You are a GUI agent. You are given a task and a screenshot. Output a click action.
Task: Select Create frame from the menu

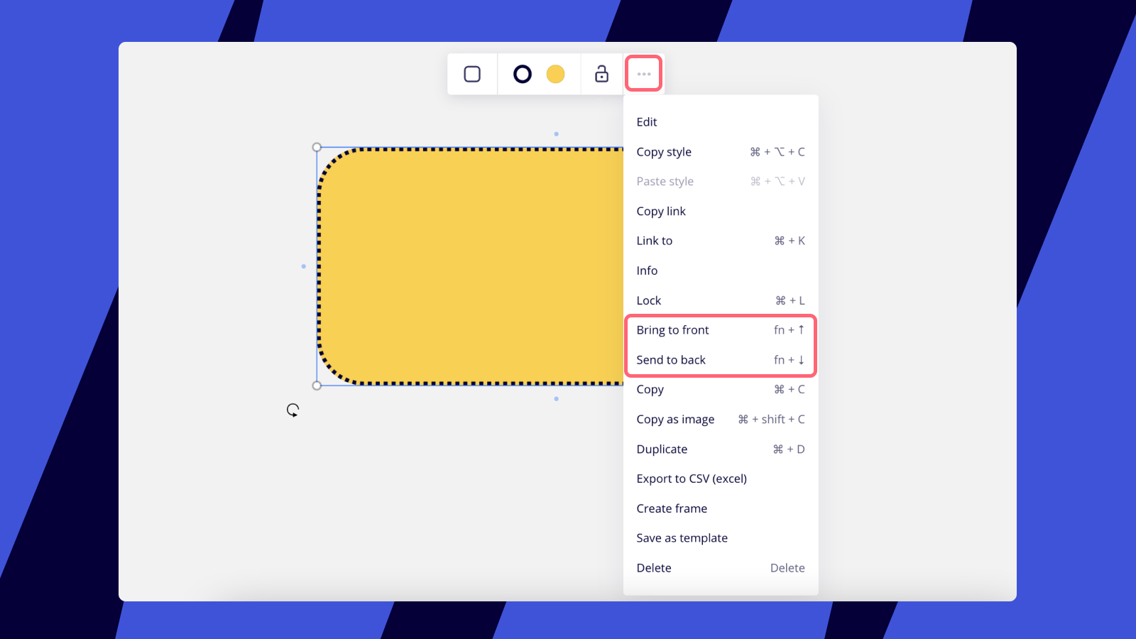[672, 508]
